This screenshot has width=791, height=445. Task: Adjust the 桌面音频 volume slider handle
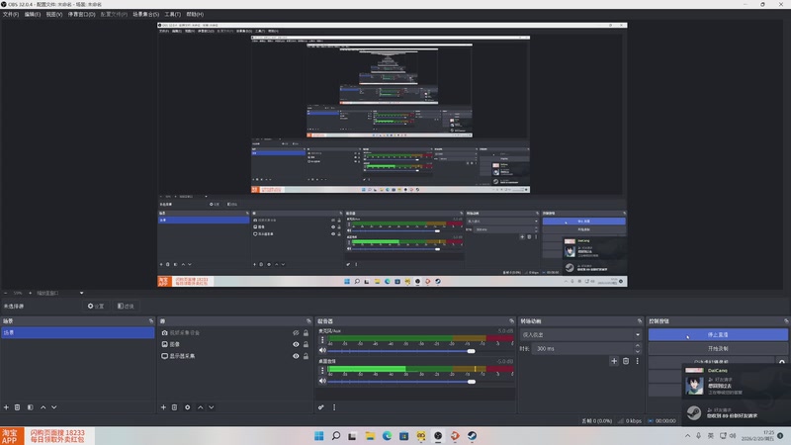[x=472, y=382]
